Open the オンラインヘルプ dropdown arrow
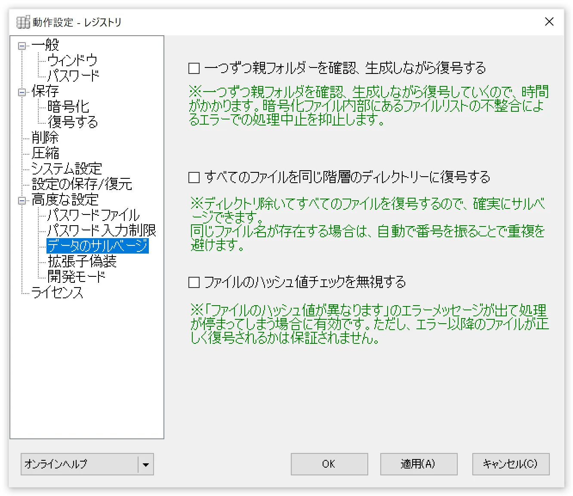573x496 pixels. point(147,464)
